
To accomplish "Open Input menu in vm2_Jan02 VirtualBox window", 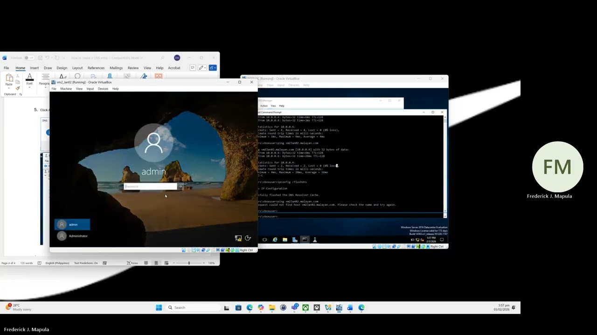I will (x=90, y=89).
